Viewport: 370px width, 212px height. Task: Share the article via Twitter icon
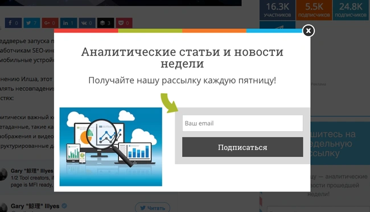coord(32,23)
